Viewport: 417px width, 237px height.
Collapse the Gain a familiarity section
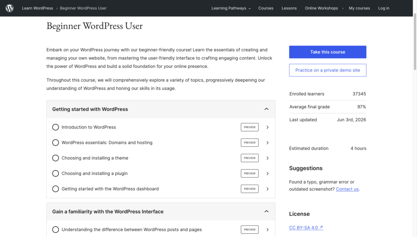[x=266, y=211]
